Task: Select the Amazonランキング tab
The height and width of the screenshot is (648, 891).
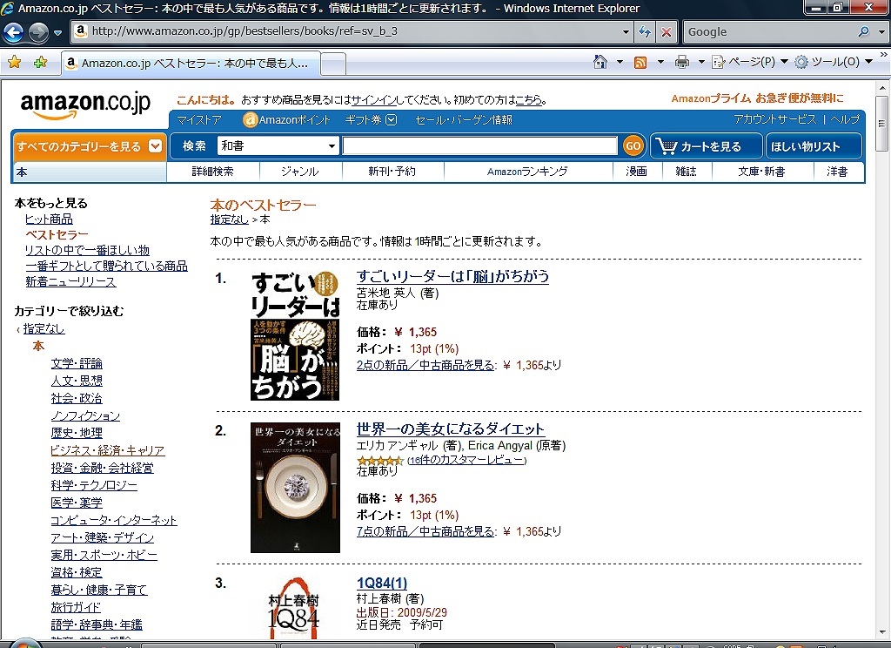Action: click(526, 172)
